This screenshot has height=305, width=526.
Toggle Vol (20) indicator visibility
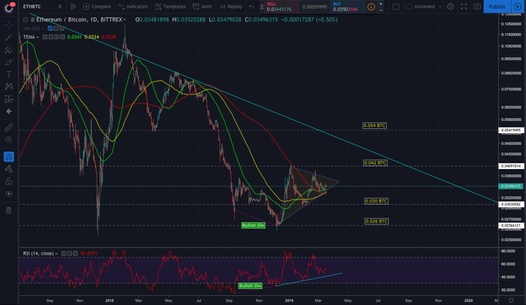click(x=50, y=28)
